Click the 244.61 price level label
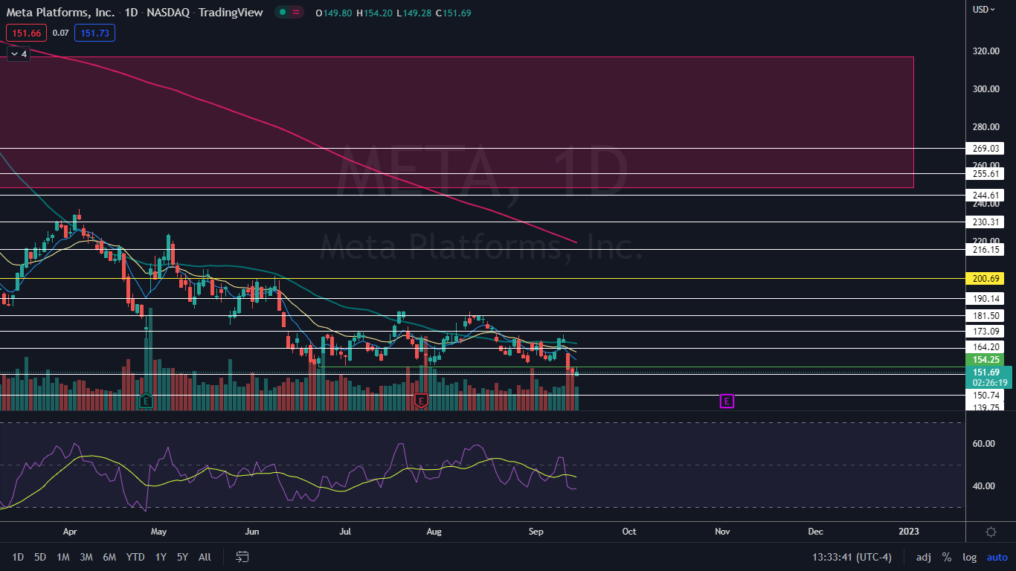The width and height of the screenshot is (1016, 571). 984,195
